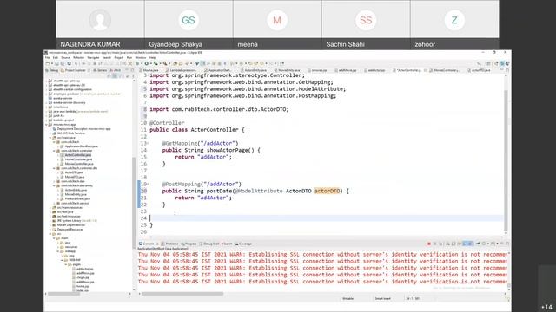The width and height of the screenshot is (556, 312).
Task: Toggle Link with Editor in Project Explorer
Action: click(x=114, y=76)
